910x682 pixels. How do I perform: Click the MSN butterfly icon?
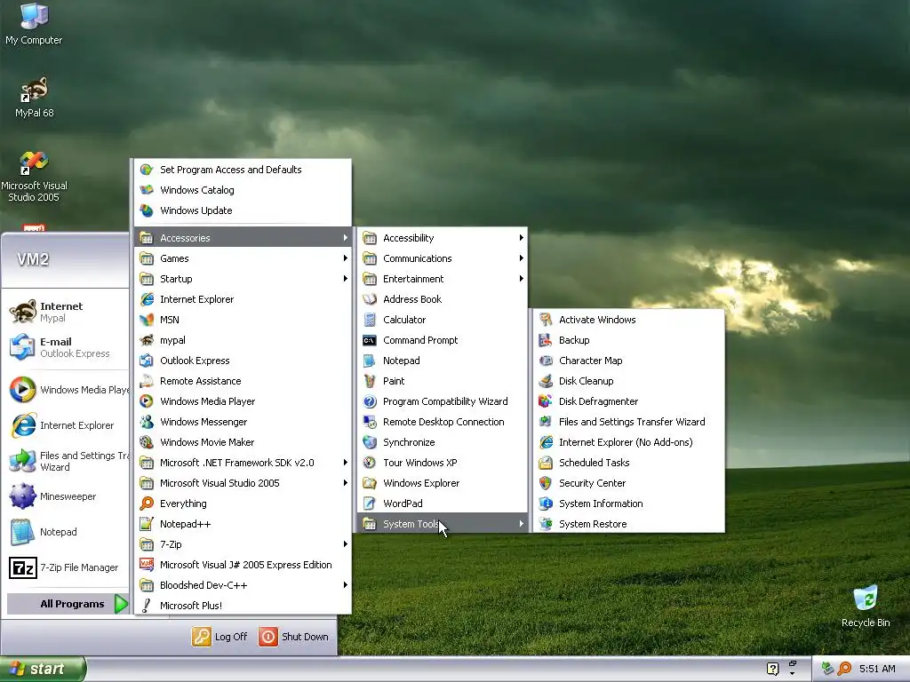pyautogui.click(x=147, y=320)
